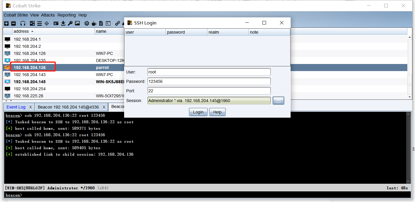Image resolution: width=415 pixels, height=202 pixels.
Task: Click host icon for 192.168.225.28
Action: point(7,96)
